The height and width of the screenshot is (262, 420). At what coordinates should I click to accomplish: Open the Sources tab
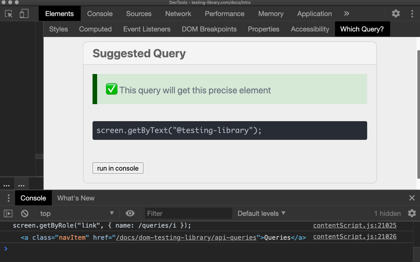pos(139,14)
